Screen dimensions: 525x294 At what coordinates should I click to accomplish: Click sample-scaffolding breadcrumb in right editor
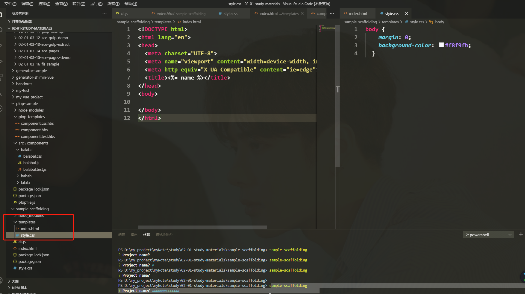pyautogui.click(x=361, y=22)
